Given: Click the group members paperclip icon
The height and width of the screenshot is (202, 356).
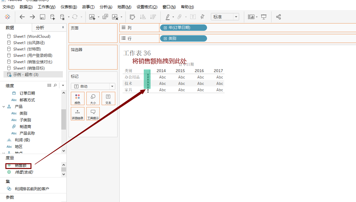Looking at the screenshot, I should coord(180,17).
